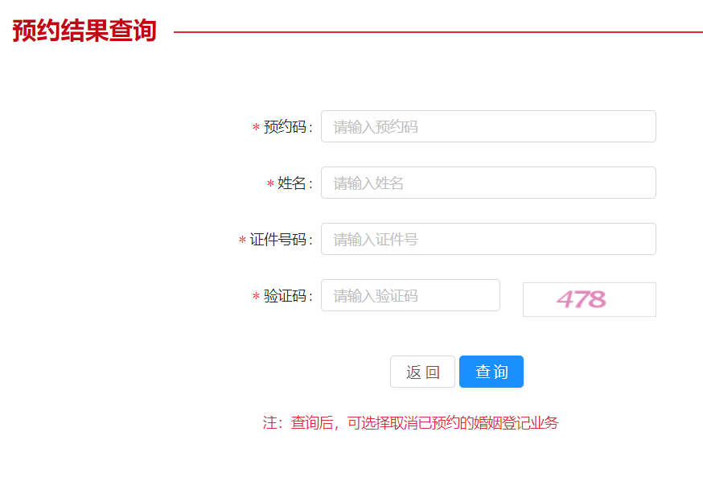Refresh the 478 captcha image
The width and height of the screenshot is (703, 477).
[x=589, y=299]
